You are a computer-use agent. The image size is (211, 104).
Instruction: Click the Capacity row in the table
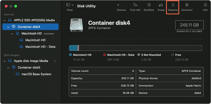click(102, 78)
